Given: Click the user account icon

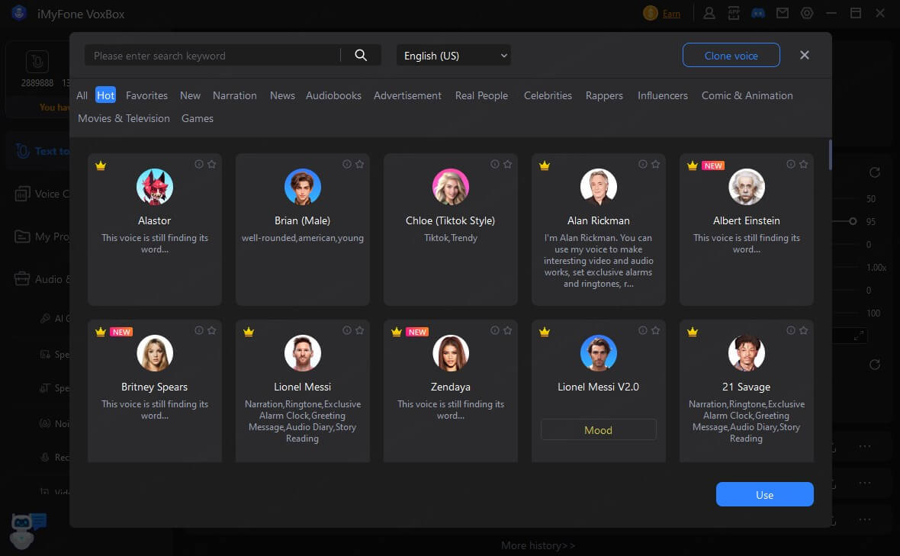Looking at the screenshot, I should (709, 13).
